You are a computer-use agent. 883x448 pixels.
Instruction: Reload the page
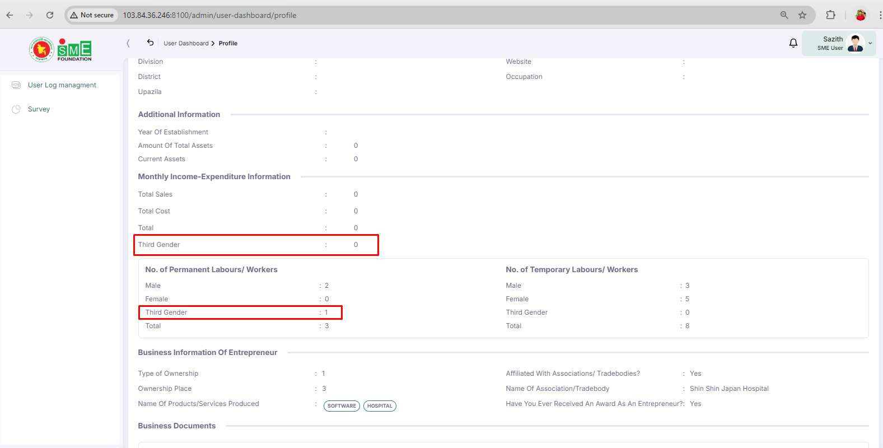click(x=50, y=15)
